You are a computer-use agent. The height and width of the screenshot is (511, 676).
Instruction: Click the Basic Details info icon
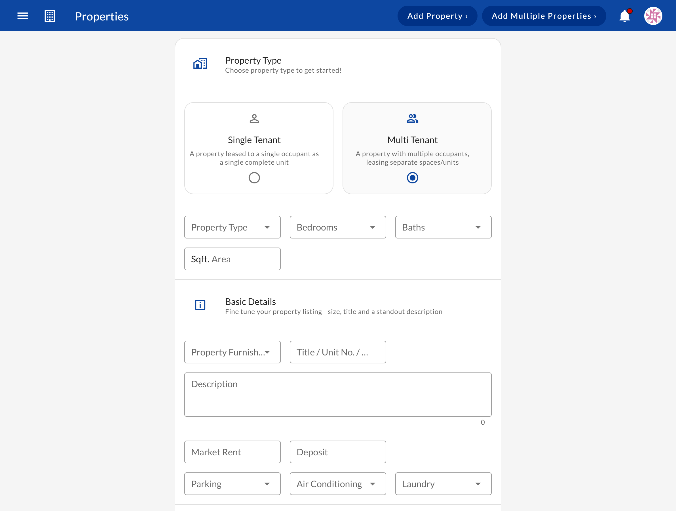[x=200, y=305]
